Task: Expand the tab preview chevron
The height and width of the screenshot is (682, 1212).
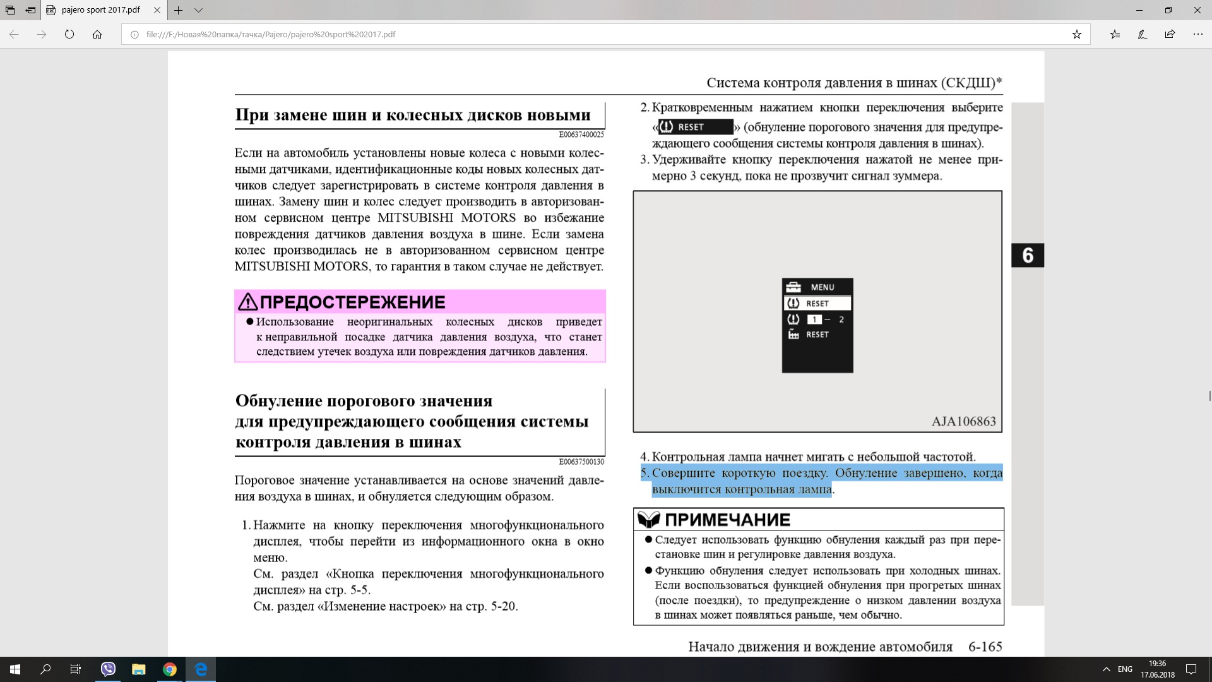Action: [x=198, y=10]
